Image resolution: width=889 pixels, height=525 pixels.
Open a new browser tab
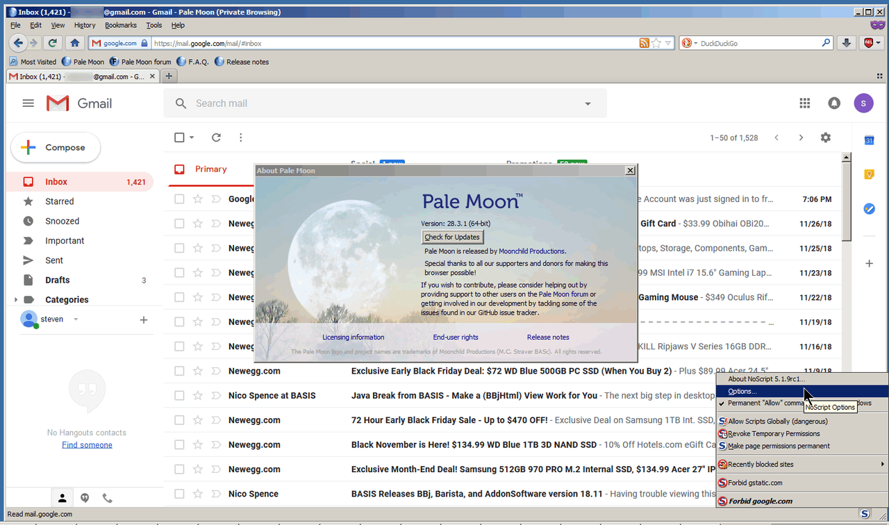[x=169, y=76]
